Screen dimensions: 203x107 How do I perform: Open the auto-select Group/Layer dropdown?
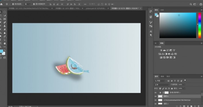(x=28, y=4)
